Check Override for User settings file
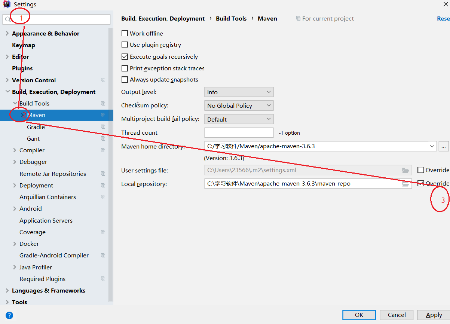This screenshot has height=324, width=450. pyautogui.click(x=420, y=170)
